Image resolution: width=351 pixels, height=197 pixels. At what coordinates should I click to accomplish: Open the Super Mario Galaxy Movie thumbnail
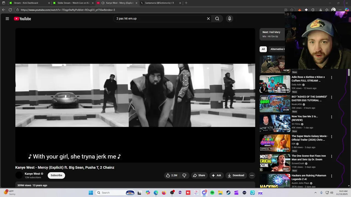click(x=275, y=143)
